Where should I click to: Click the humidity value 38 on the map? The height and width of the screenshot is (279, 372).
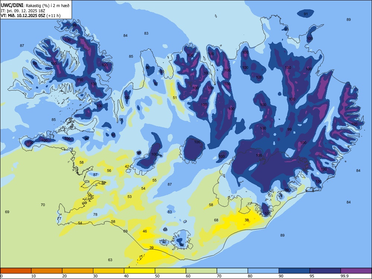tap(247, 220)
